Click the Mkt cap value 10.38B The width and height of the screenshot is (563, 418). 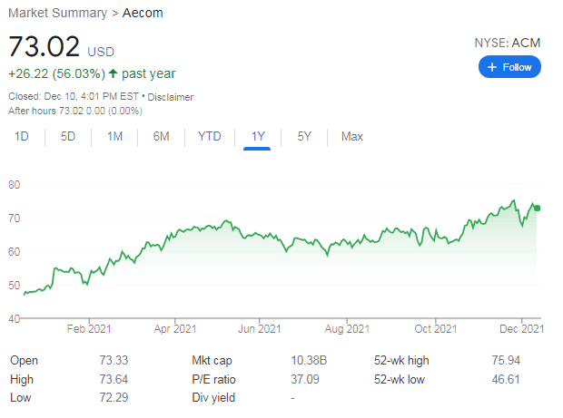pyautogui.click(x=309, y=360)
